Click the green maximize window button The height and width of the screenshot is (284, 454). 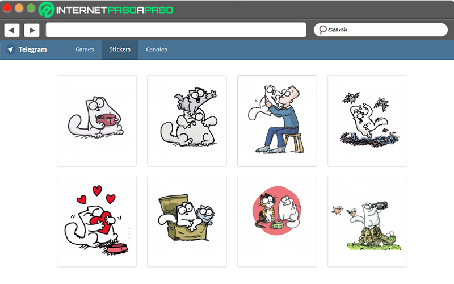(31, 8)
